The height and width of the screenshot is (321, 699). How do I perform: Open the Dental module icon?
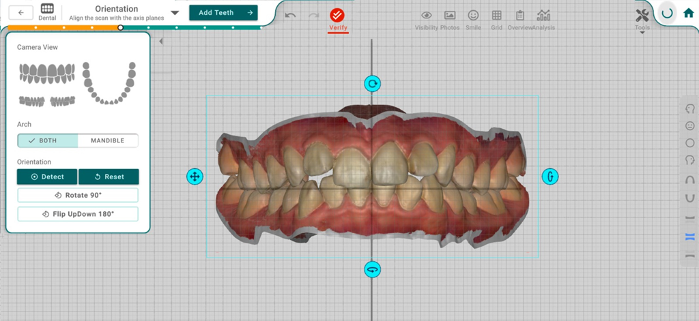click(x=47, y=12)
